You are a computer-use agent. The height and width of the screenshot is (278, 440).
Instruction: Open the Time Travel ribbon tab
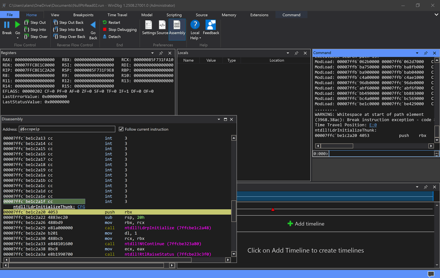pyautogui.click(x=117, y=15)
